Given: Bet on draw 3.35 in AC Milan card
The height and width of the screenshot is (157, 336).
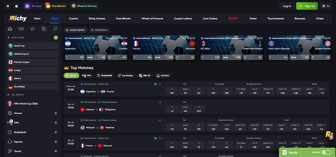Looking at the screenshot, I should pos(232,57).
